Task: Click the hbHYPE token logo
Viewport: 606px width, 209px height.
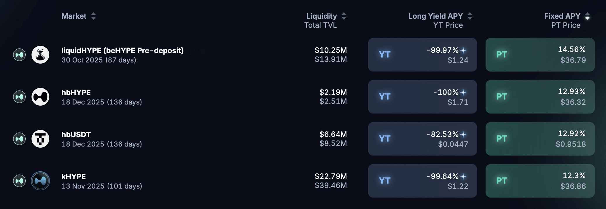Action: click(40, 97)
